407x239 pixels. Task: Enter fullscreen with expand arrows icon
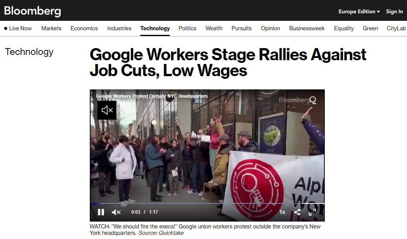click(312, 212)
